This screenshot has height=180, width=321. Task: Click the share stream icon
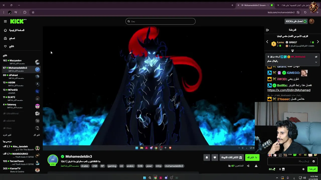248,166
